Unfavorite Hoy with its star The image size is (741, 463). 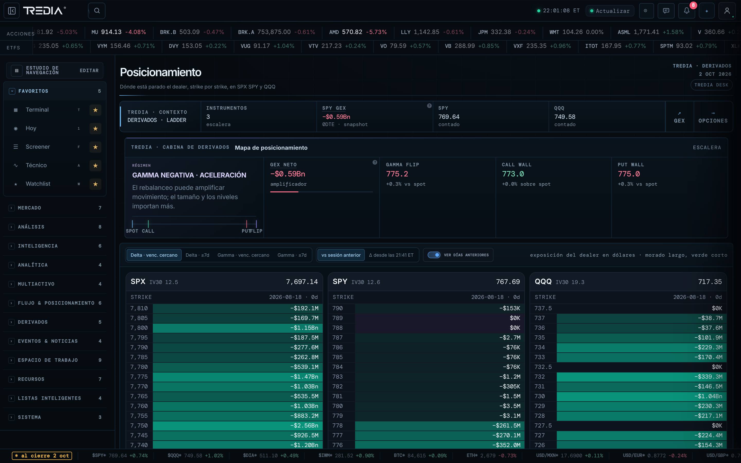[95, 129]
